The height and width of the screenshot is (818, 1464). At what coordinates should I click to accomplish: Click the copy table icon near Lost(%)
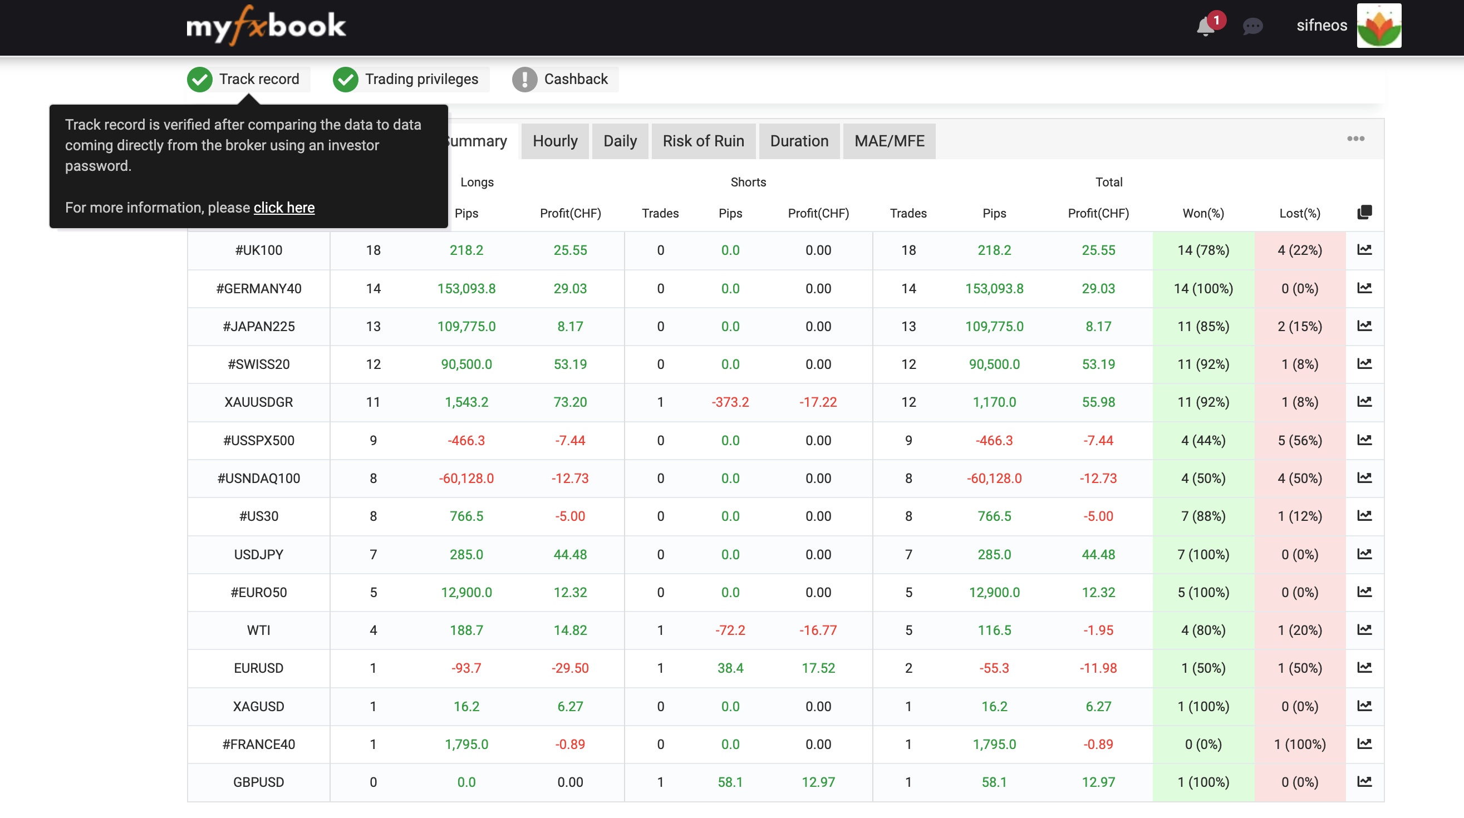pyautogui.click(x=1364, y=213)
